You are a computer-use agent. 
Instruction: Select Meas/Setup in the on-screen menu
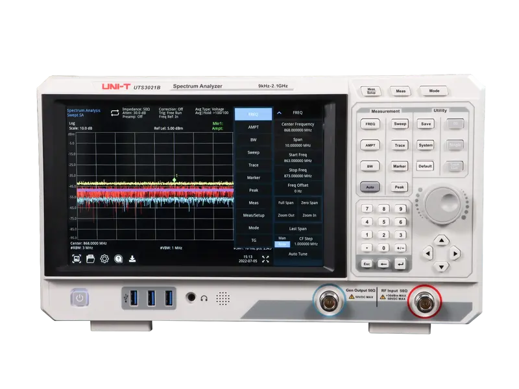(x=253, y=215)
